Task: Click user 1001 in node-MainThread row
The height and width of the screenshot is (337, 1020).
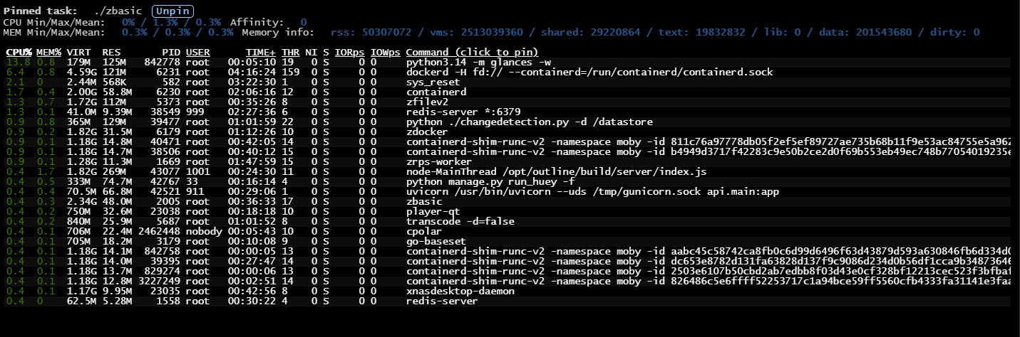Action: point(197,171)
